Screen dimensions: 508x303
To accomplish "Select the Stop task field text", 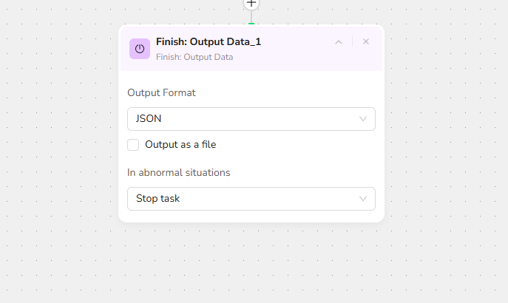I will 158,199.
